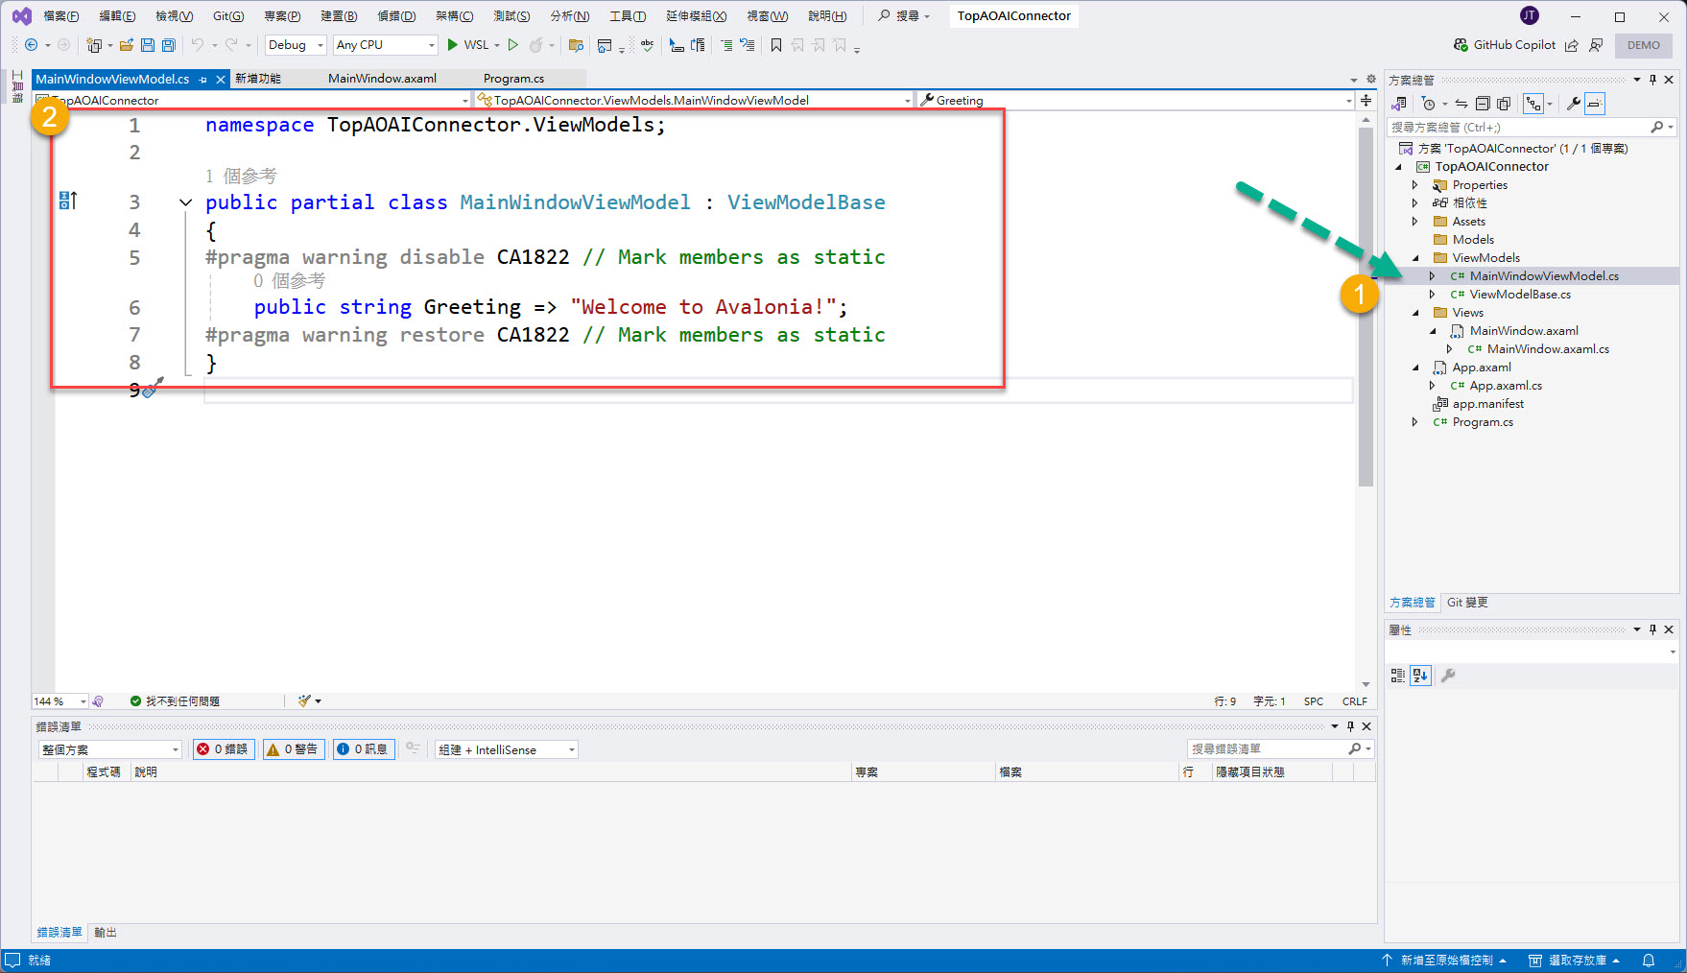Toggle the 0 警告 warnings filter

pos(294,749)
